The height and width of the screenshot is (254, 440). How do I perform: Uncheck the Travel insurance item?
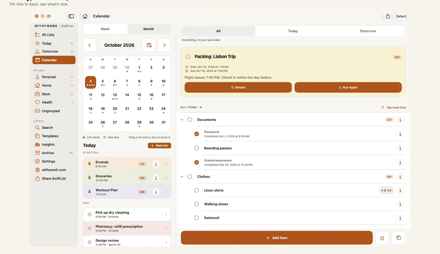point(197,162)
